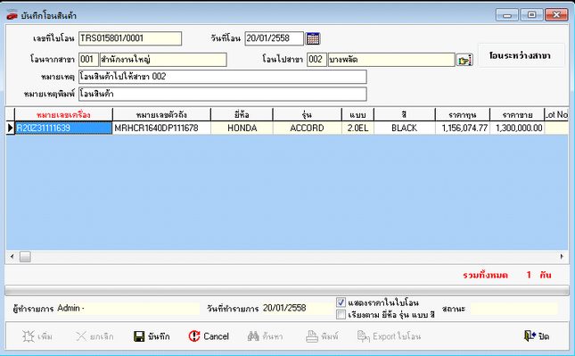Click the เพิ่ม add new icon

coord(29,336)
